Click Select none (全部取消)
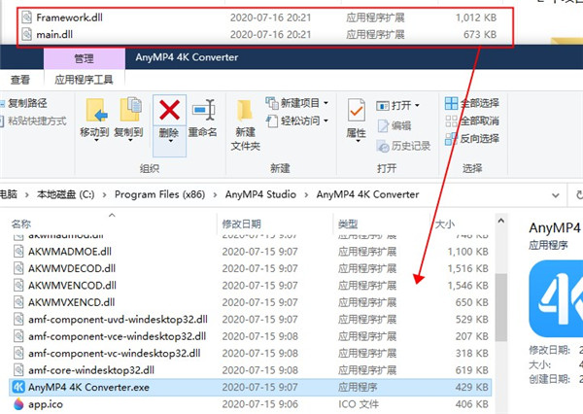This screenshot has width=583, height=414. 472,121
